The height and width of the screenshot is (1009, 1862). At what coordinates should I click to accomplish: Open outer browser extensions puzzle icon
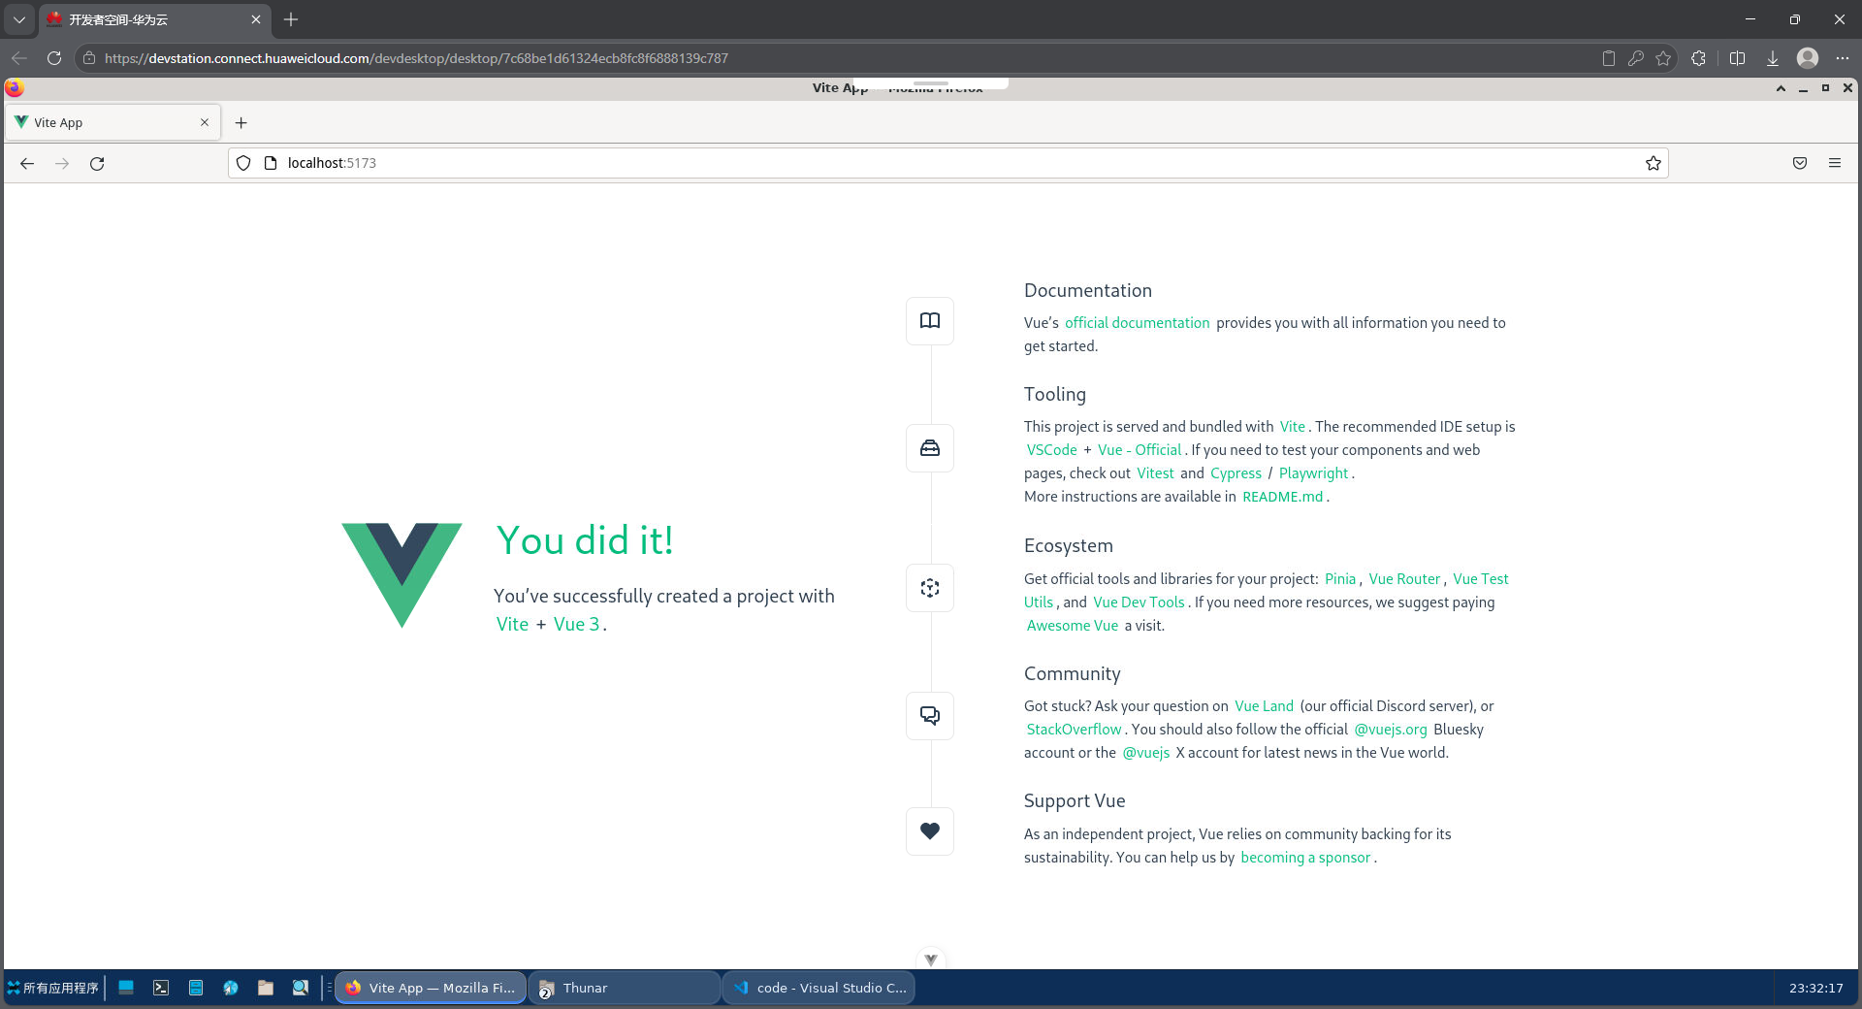click(x=1698, y=58)
